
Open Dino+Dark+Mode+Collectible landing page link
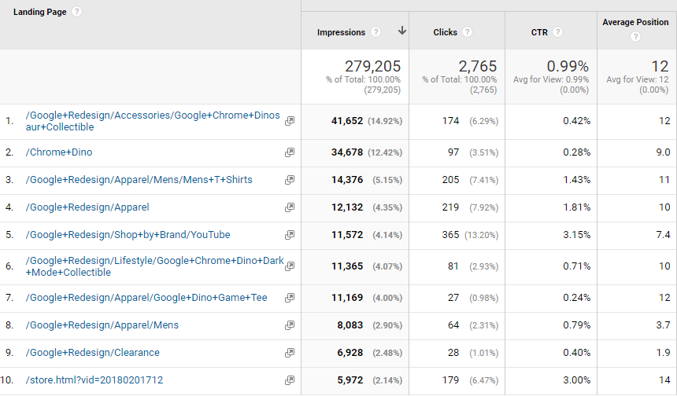[x=154, y=266]
